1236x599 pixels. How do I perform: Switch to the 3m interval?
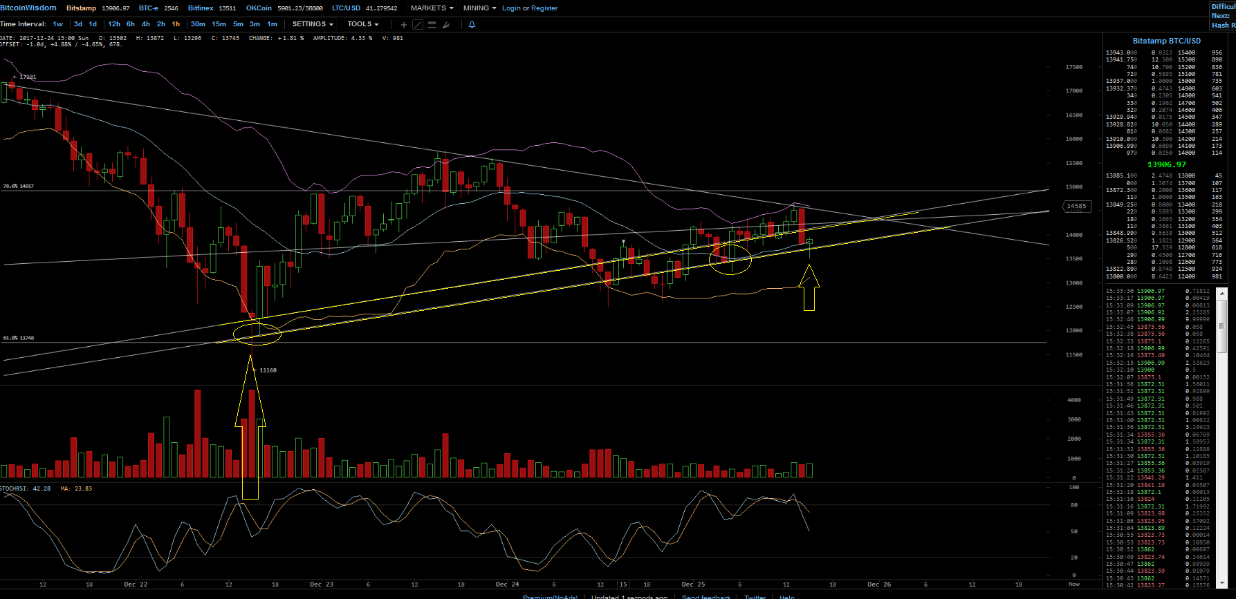[255, 24]
